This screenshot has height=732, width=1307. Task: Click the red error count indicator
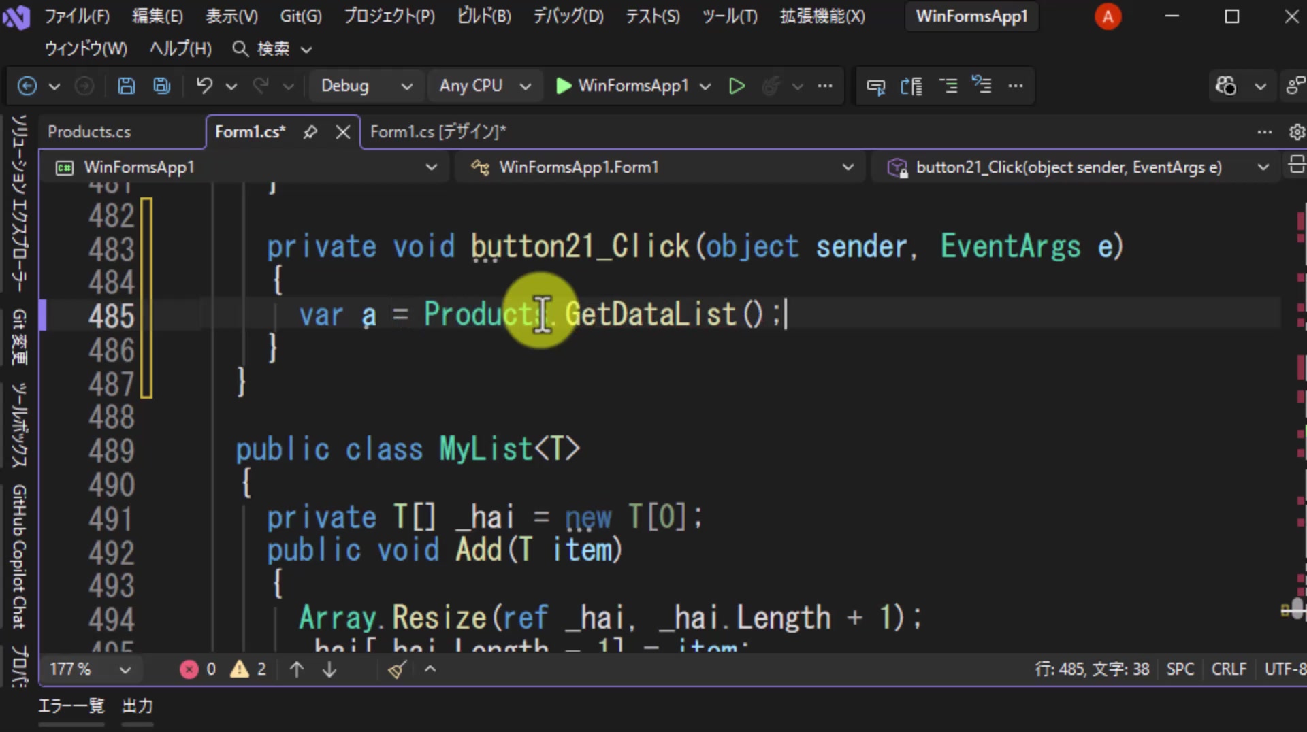[x=197, y=669]
